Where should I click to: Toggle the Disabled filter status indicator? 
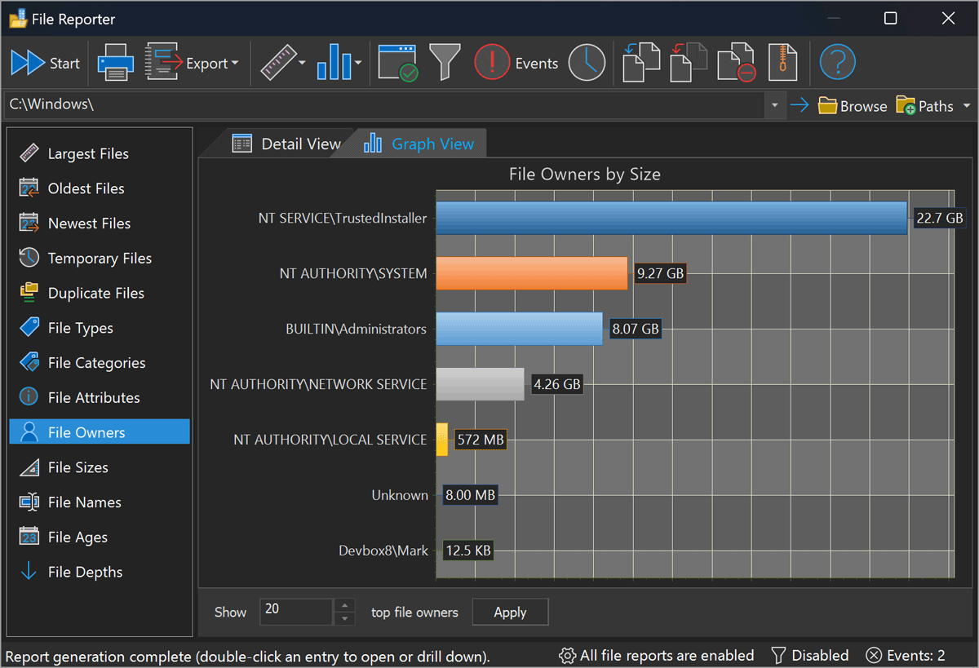tap(809, 655)
